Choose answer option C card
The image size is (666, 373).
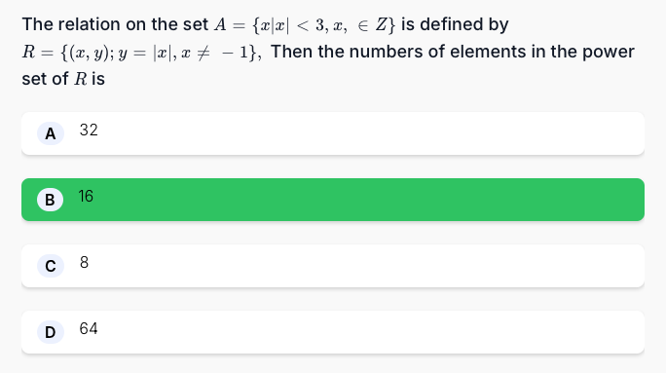click(333, 266)
